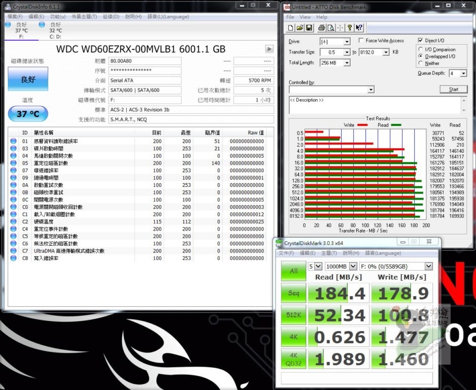Screen dimensions: 476x390
Task: Click 37 °C temperature button
Action: [x=28, y=114]
